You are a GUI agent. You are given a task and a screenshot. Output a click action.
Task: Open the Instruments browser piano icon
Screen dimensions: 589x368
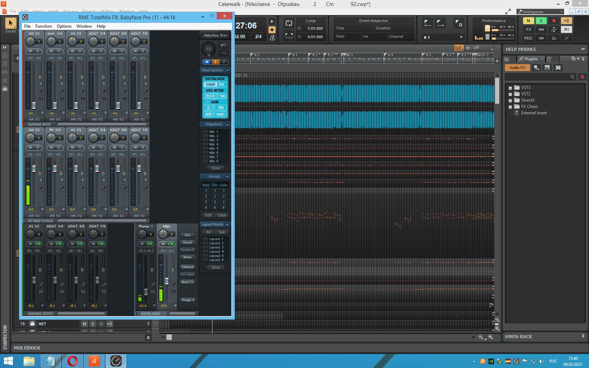(547, 68)
